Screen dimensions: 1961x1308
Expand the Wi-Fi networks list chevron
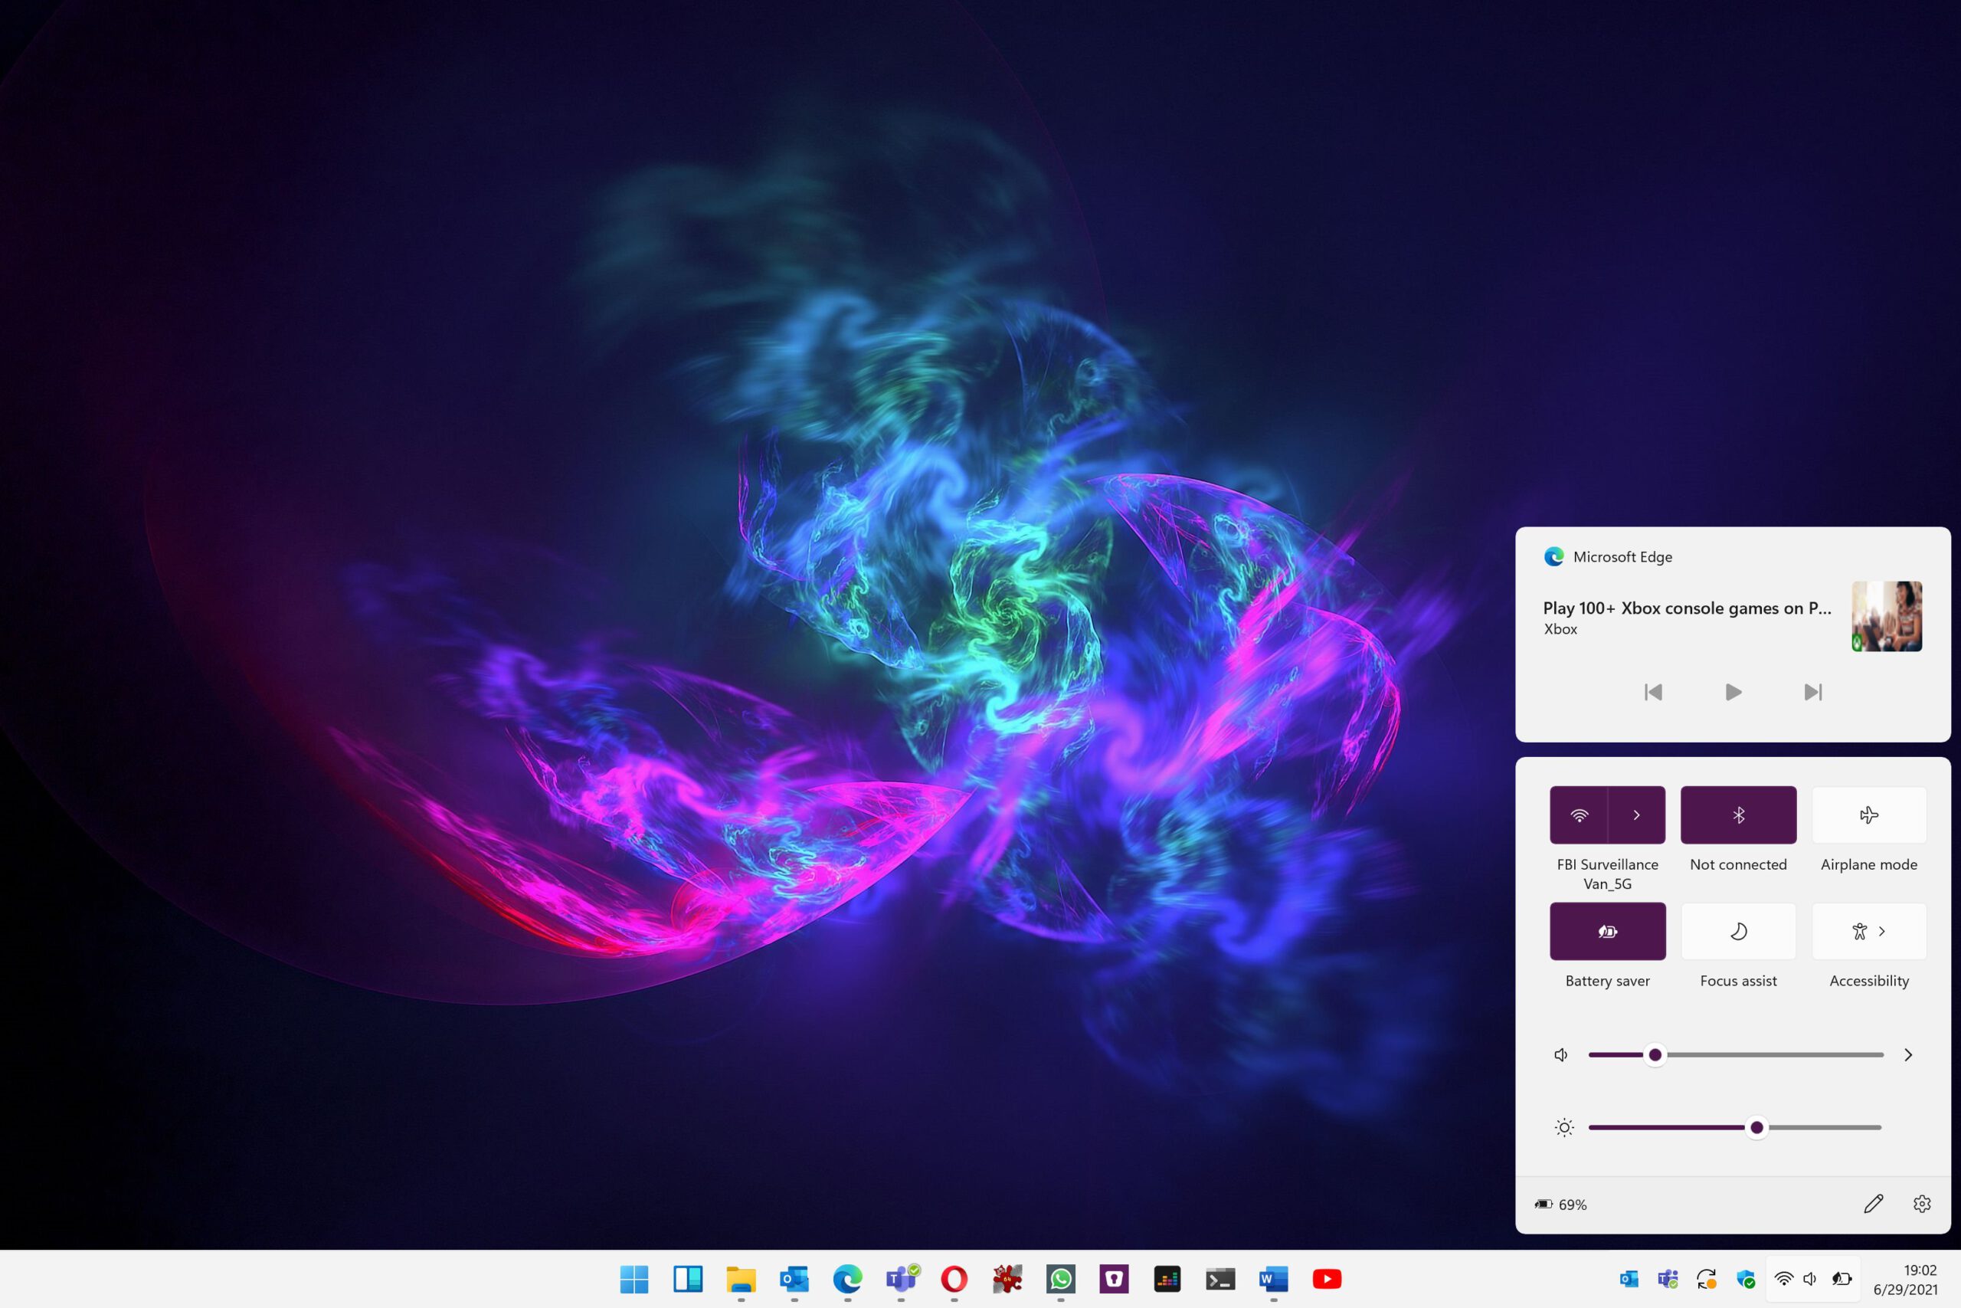pos(1636,815)
